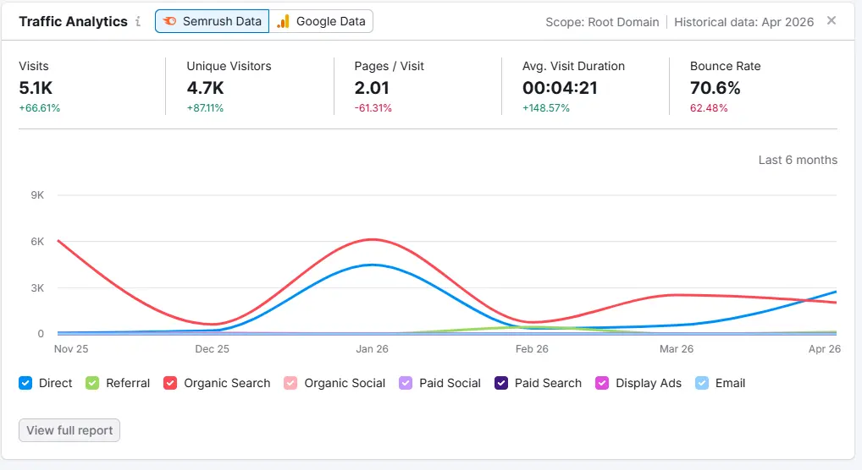Open View full report

(69, 430)
